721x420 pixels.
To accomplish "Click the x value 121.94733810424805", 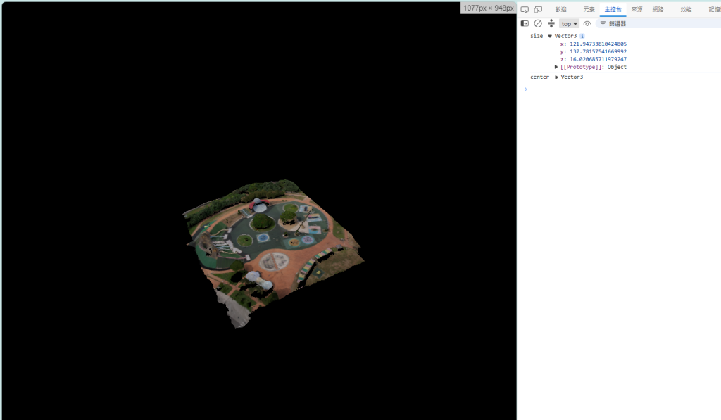I will coord(598,44).
